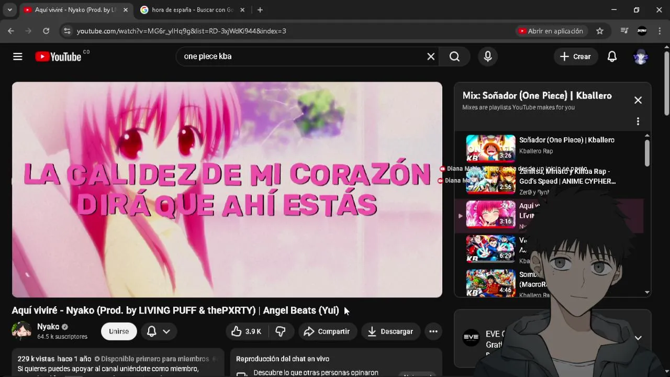Open more actions three-dot button under video

click(433, 331)
